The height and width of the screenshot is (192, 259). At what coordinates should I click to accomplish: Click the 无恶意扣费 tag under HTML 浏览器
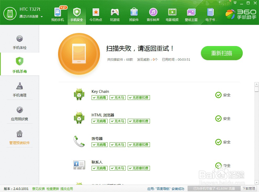tap(139, 121)
